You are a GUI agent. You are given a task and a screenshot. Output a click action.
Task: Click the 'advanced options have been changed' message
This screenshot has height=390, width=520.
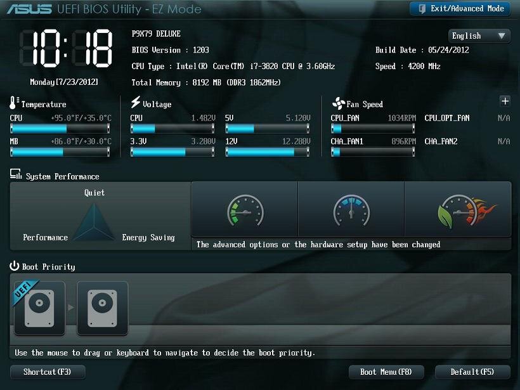point(318,245)
